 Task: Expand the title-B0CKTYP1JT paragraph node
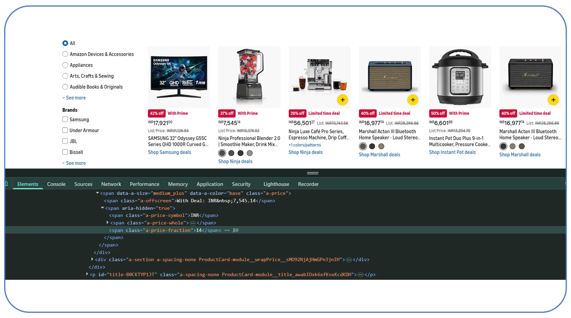(87, 274)
